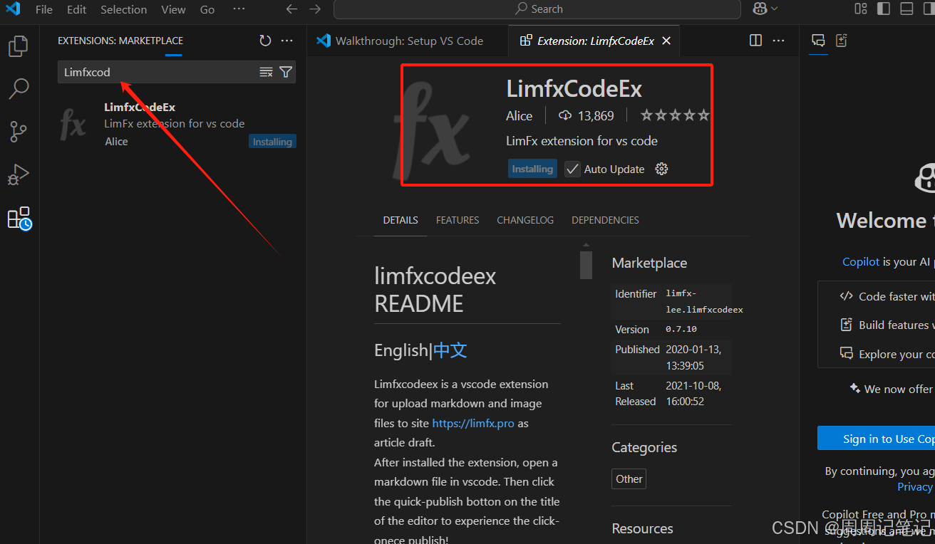935x544 pixels.
Task: Open Extensions views and more actions menu
Action: coord(286,41)
